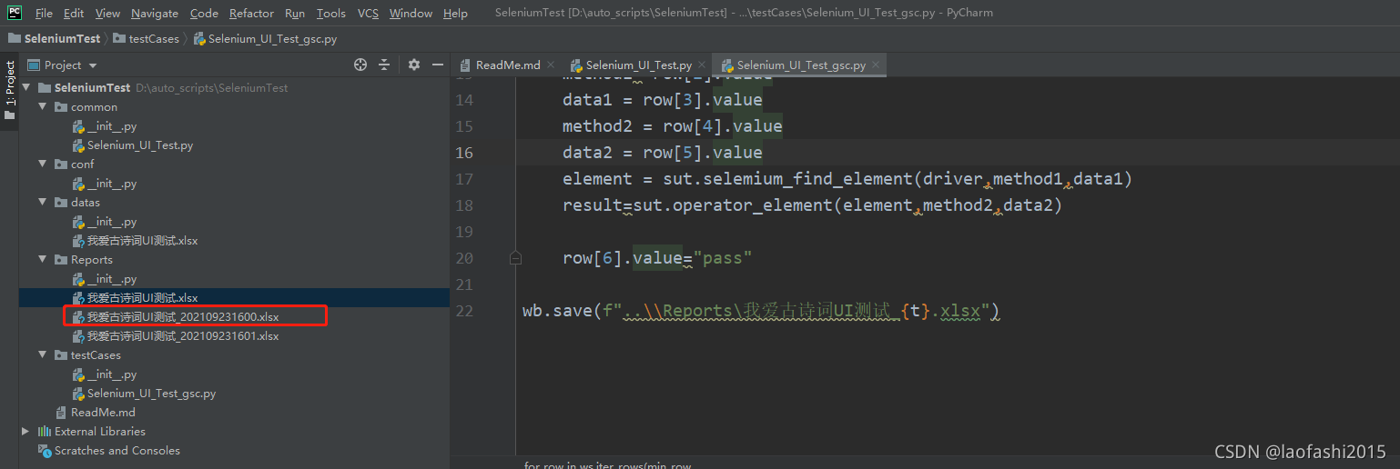Open the Help menu
Image resolution: width=1400 pixels, height=469 pixels.
tap(455, 14)
